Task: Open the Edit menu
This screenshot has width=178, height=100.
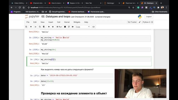Action: (35, 22)
